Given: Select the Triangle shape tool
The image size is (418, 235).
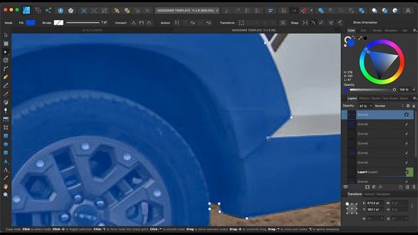Looking at the screenshot, I should coord(6,161).
